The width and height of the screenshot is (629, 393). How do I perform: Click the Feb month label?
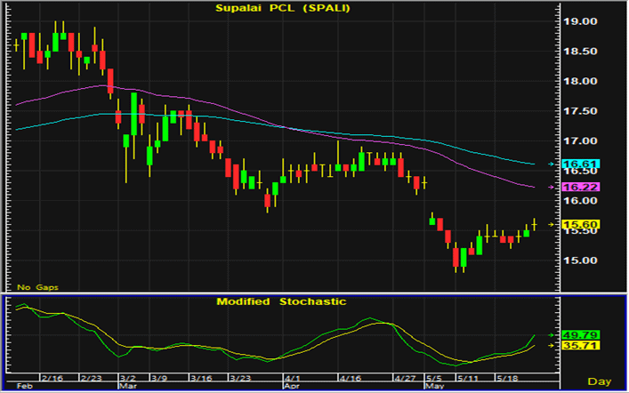24,386
